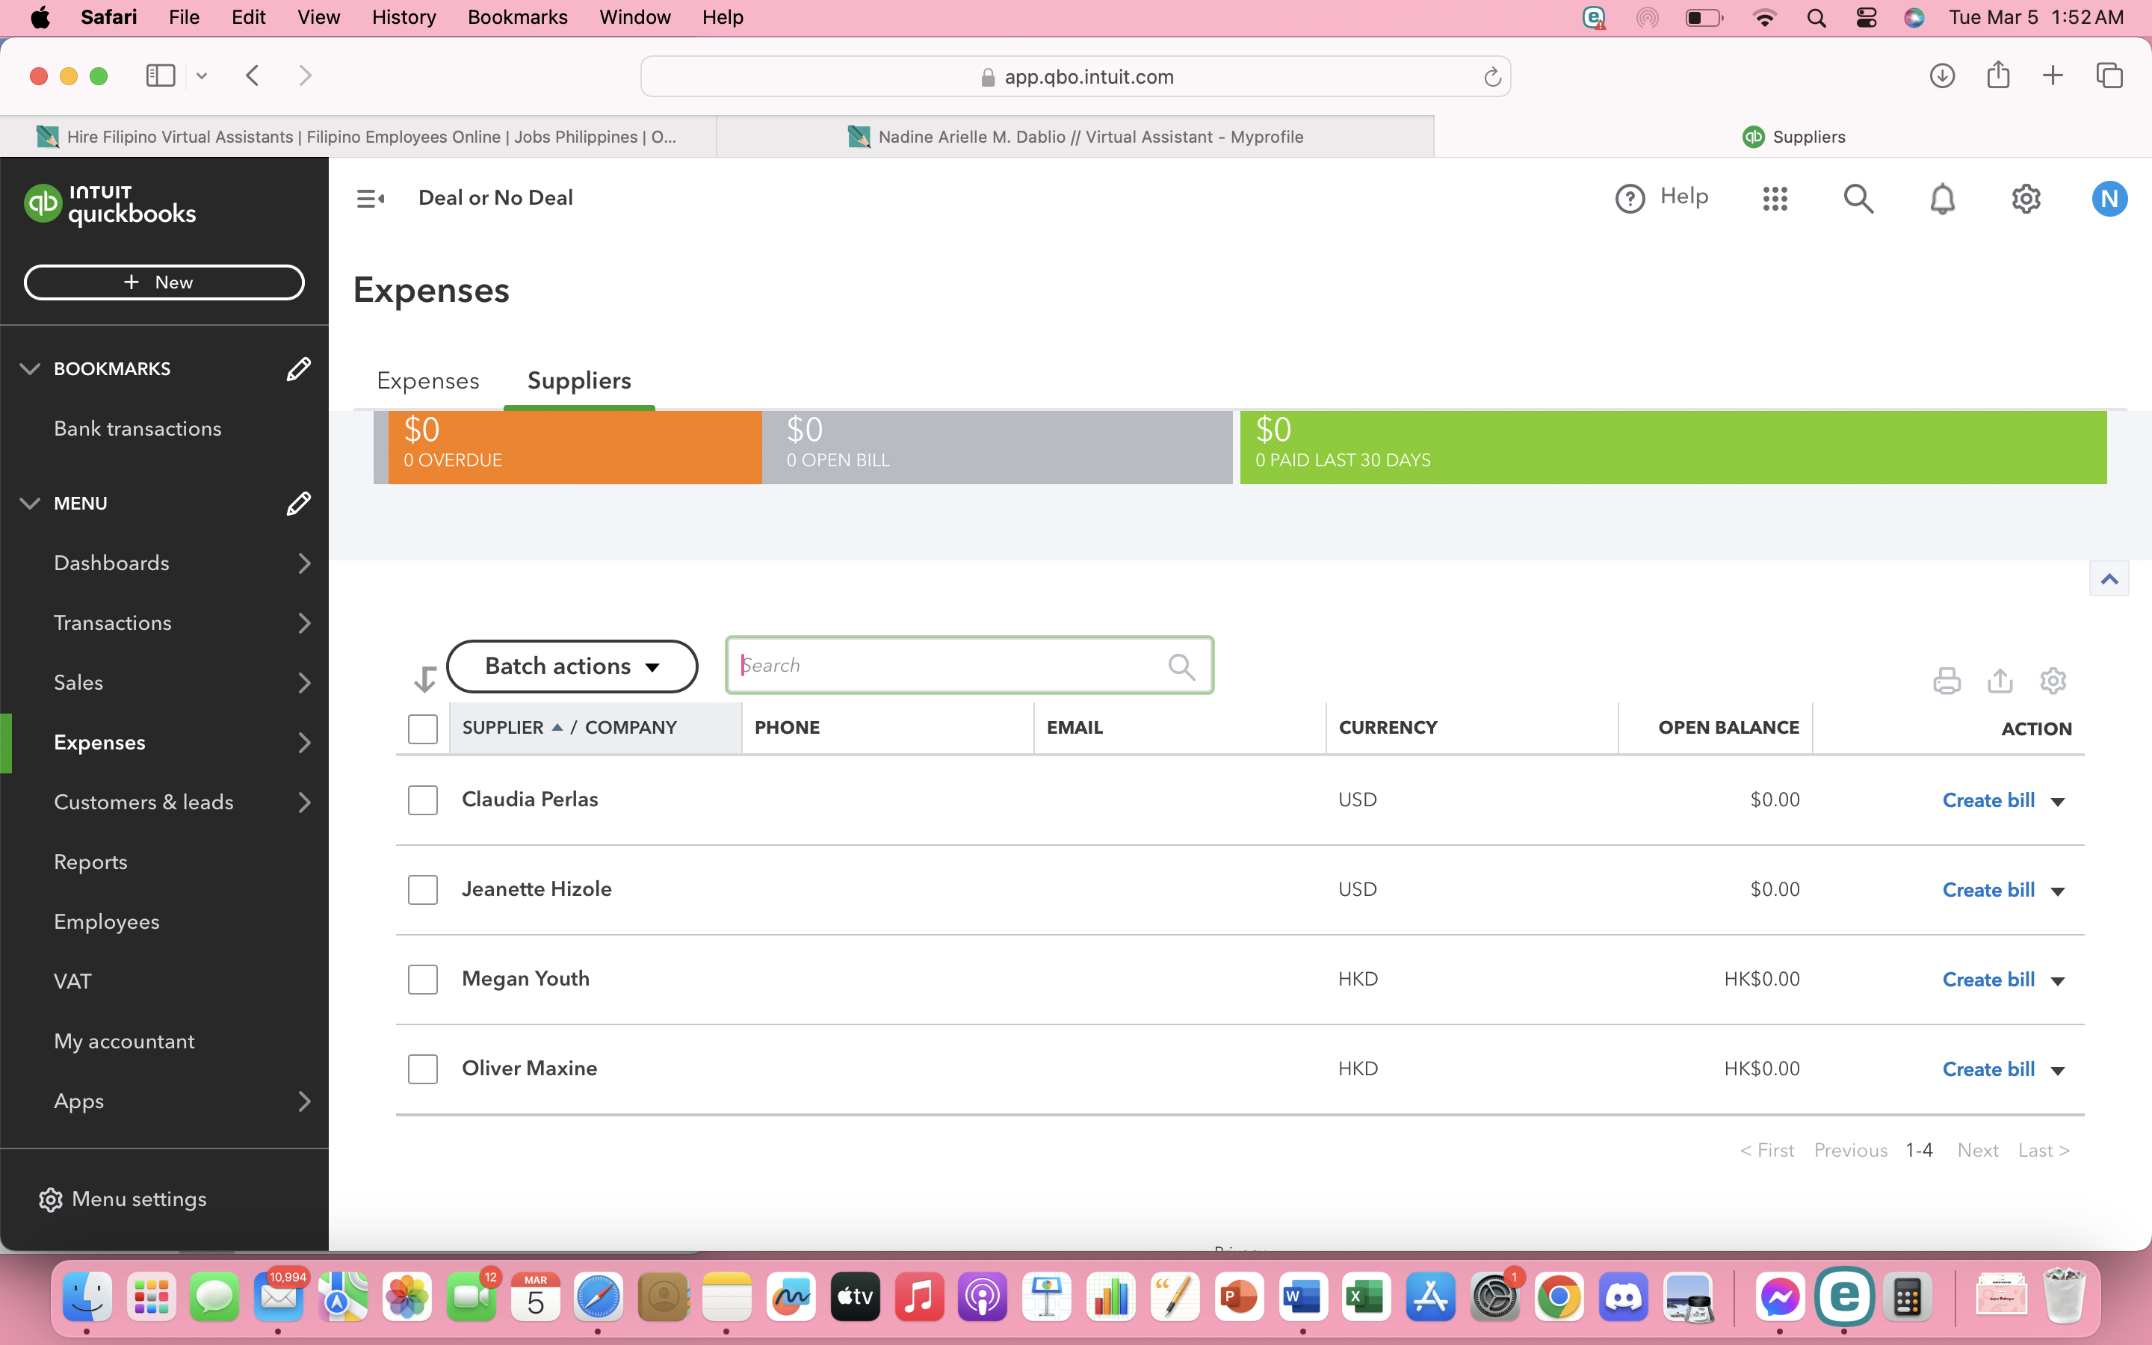
Task: Select all suppliers with the header checkbox
Action: tap(422, 729)
